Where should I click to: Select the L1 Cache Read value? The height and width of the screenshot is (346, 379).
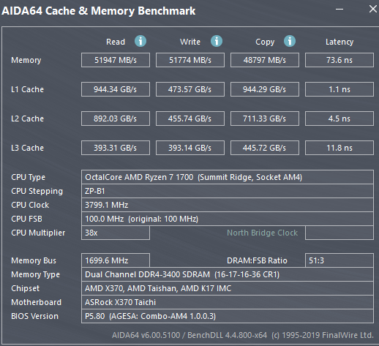pos(116,89)
